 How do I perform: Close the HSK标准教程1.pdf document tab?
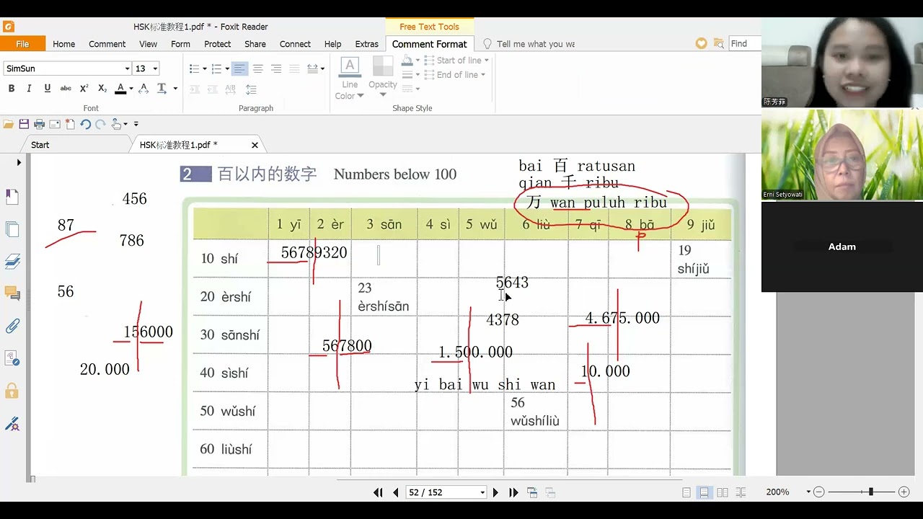click(255, 145)
